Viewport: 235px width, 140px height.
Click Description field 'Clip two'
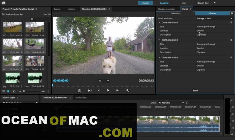(201, 52)
